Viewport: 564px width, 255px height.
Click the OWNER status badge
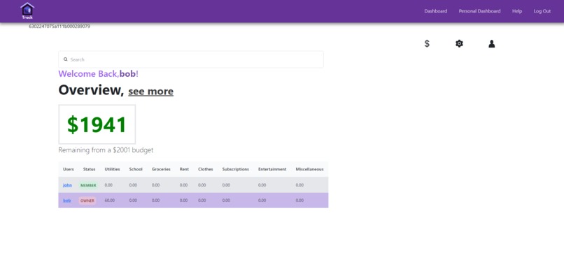[x=87, y=201]
